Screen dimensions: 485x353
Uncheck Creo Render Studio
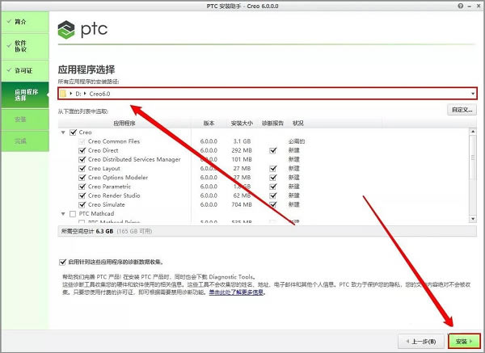pos(82,195)
